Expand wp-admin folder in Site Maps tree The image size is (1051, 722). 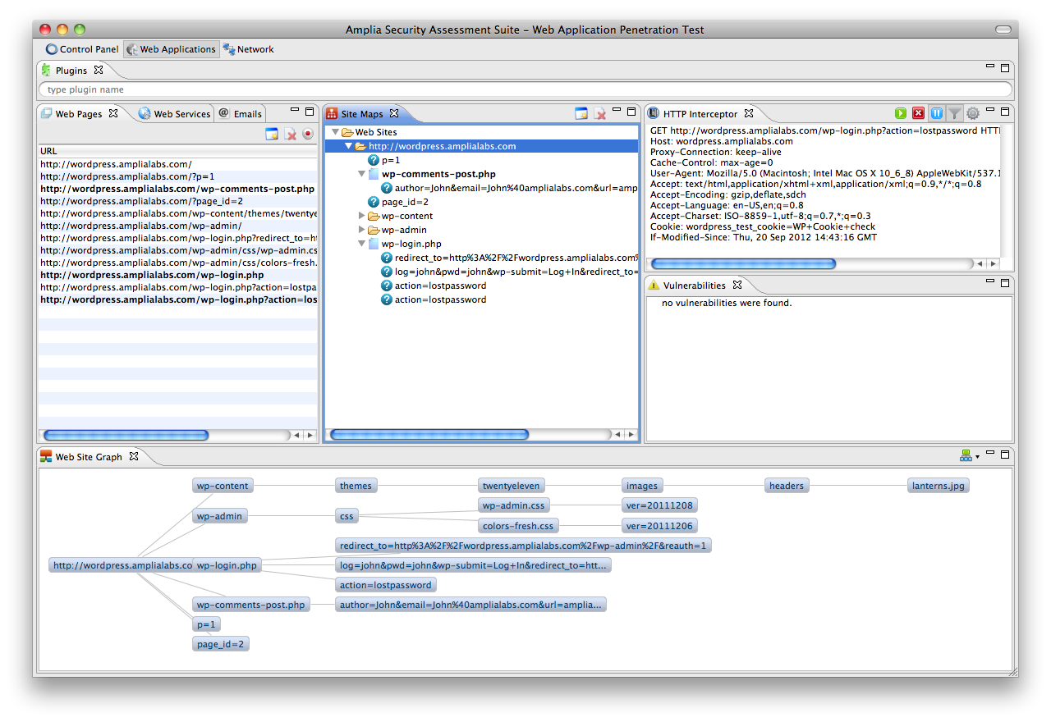[x=361, y=230]
